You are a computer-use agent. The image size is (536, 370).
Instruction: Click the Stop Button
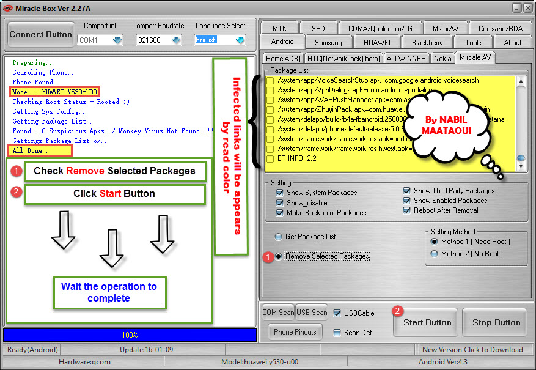(x=496, y=322)
